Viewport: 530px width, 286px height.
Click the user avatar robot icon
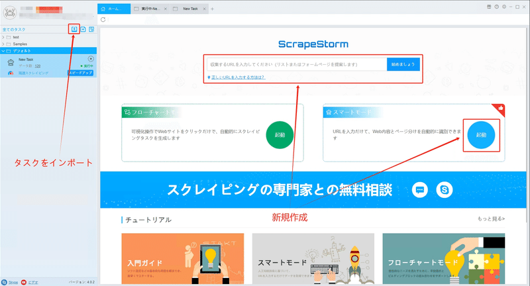(10, 13)
